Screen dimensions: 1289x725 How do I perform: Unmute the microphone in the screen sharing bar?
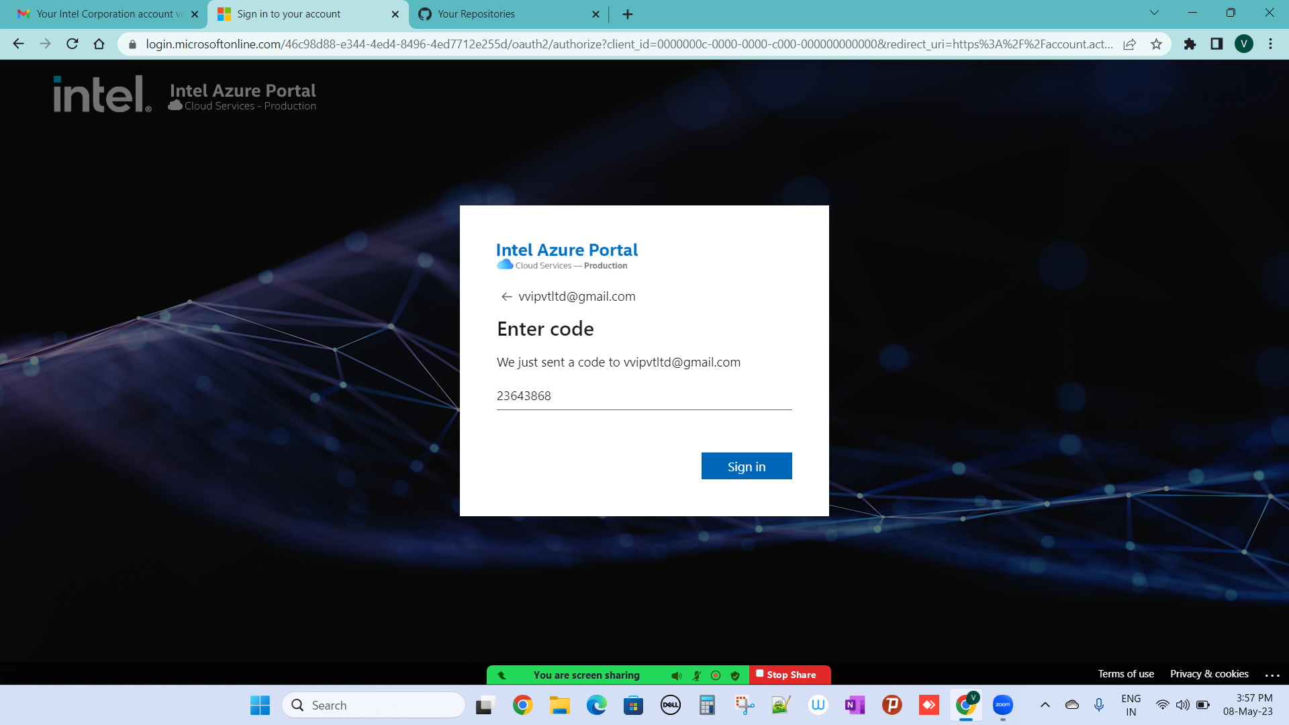tap(697, 675)
